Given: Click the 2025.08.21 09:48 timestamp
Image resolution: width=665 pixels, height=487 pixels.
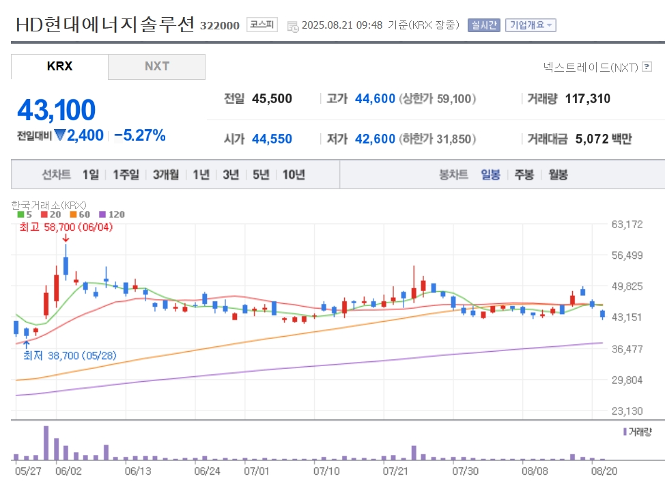Looking at the screenshot, I should 342,25.
